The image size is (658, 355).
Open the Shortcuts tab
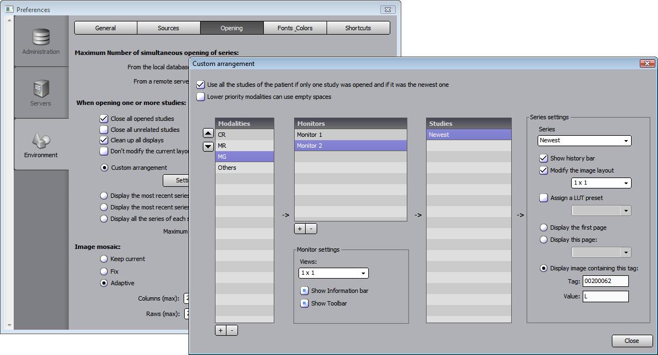(358, 28)
